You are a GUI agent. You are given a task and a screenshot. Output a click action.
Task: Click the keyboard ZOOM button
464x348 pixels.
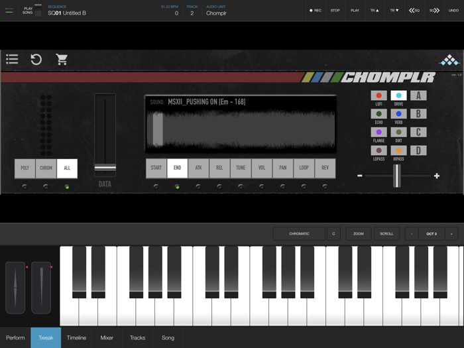[x=359, y=234]
